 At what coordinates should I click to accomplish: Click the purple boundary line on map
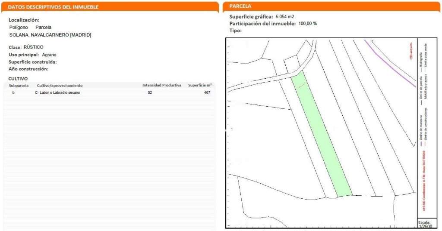click(x=389, y=64)
